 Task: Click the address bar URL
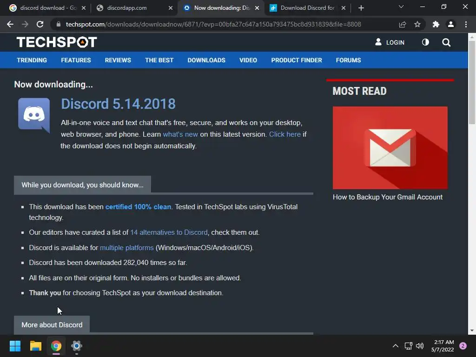pos(213,24)
